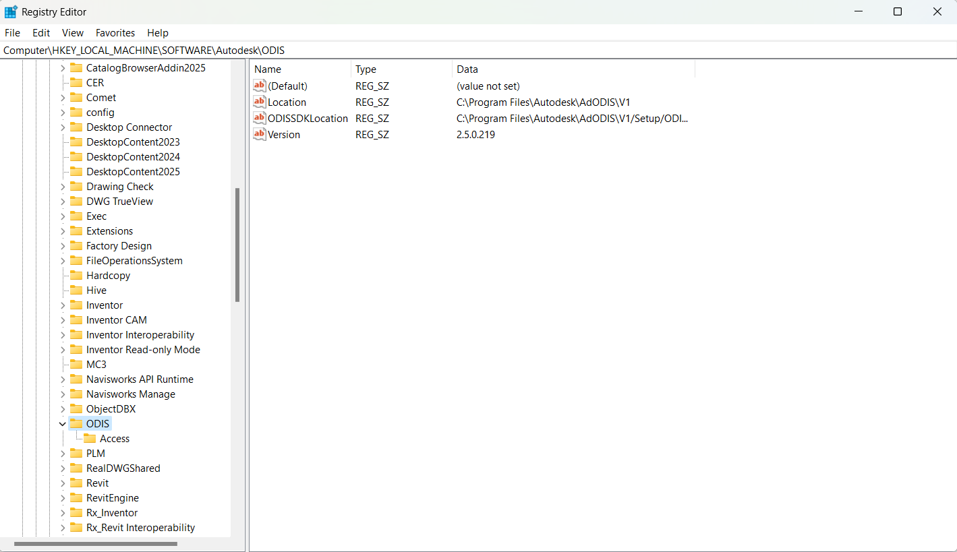Click the DWG TrueView folder icon
Screen dimensions: 957x552
(x=76, y=202)
